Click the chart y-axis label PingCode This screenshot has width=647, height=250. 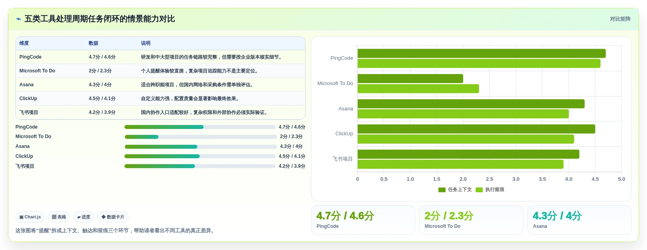[342, 58]
